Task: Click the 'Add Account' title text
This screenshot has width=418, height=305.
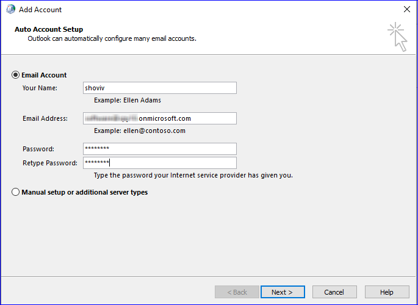Action: pos(40,10)
